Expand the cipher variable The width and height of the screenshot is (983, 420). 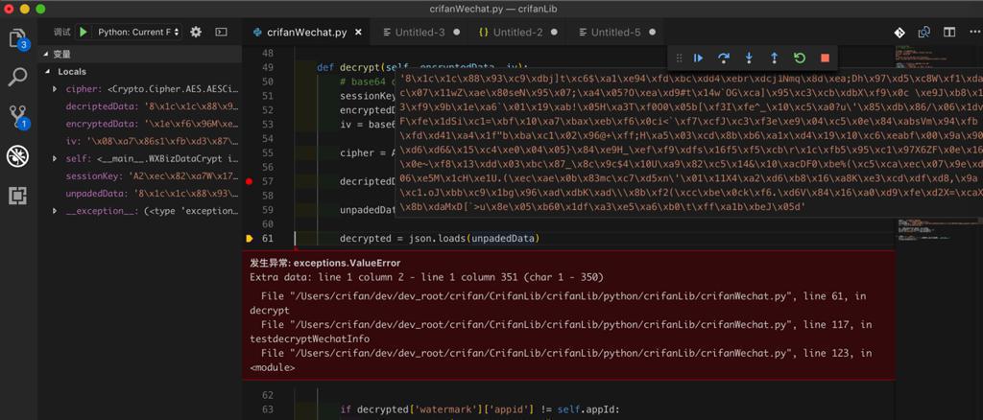click(x=55, y=89)
